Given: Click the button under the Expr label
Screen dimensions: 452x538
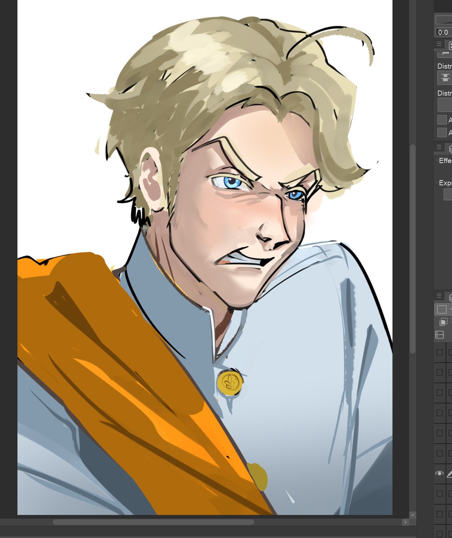Looking at the screenshot, I should tap(448, 194).
